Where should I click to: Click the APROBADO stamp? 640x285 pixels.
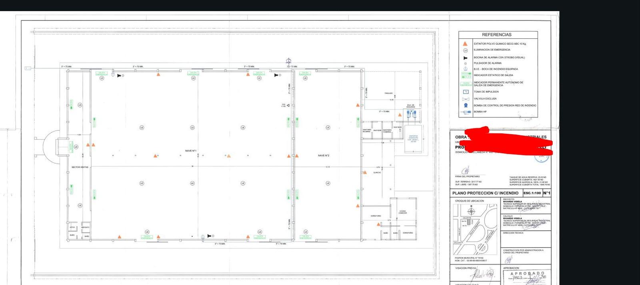(x=527, y=277)
